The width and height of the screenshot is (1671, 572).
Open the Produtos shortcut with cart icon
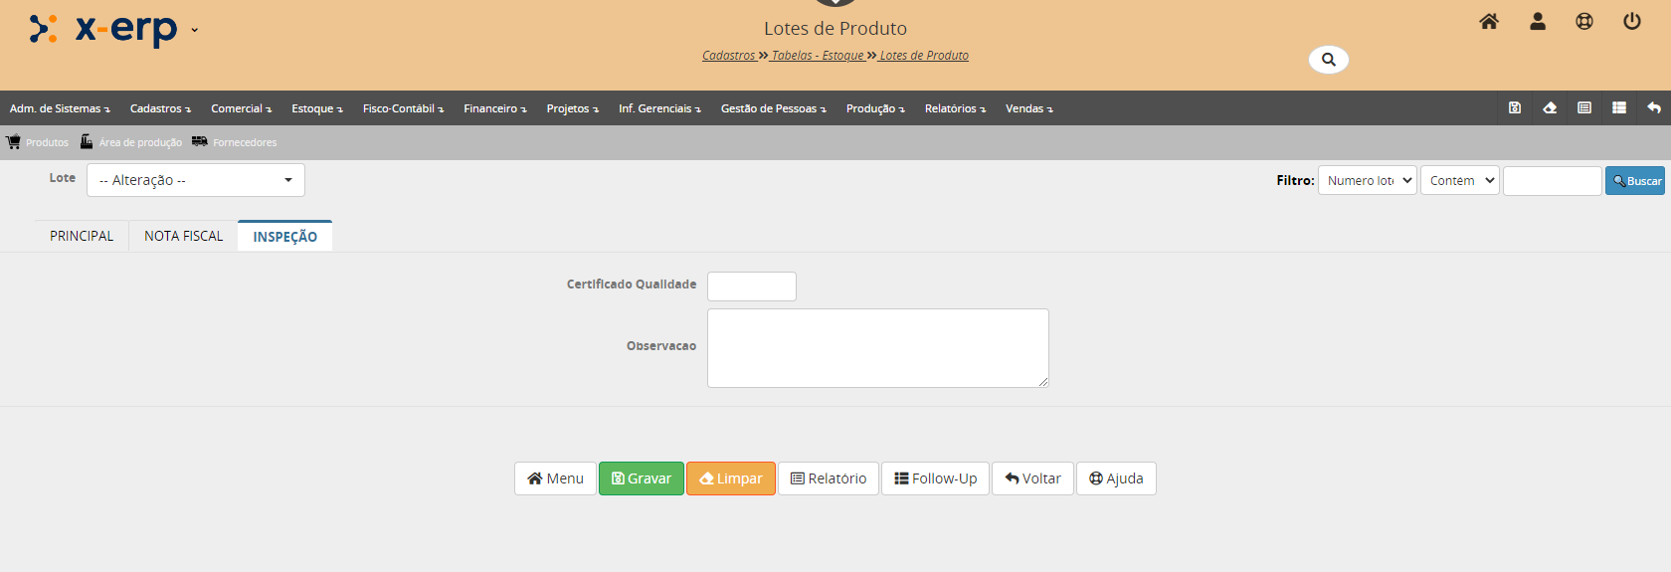point(38,142)
